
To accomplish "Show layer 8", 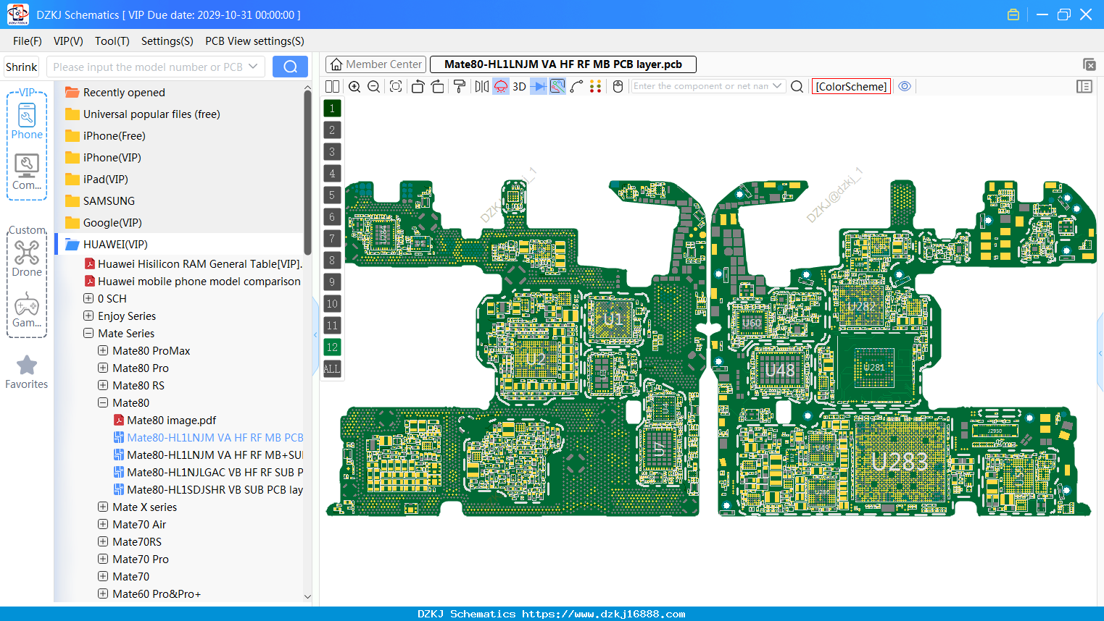I will click(332, 261).
